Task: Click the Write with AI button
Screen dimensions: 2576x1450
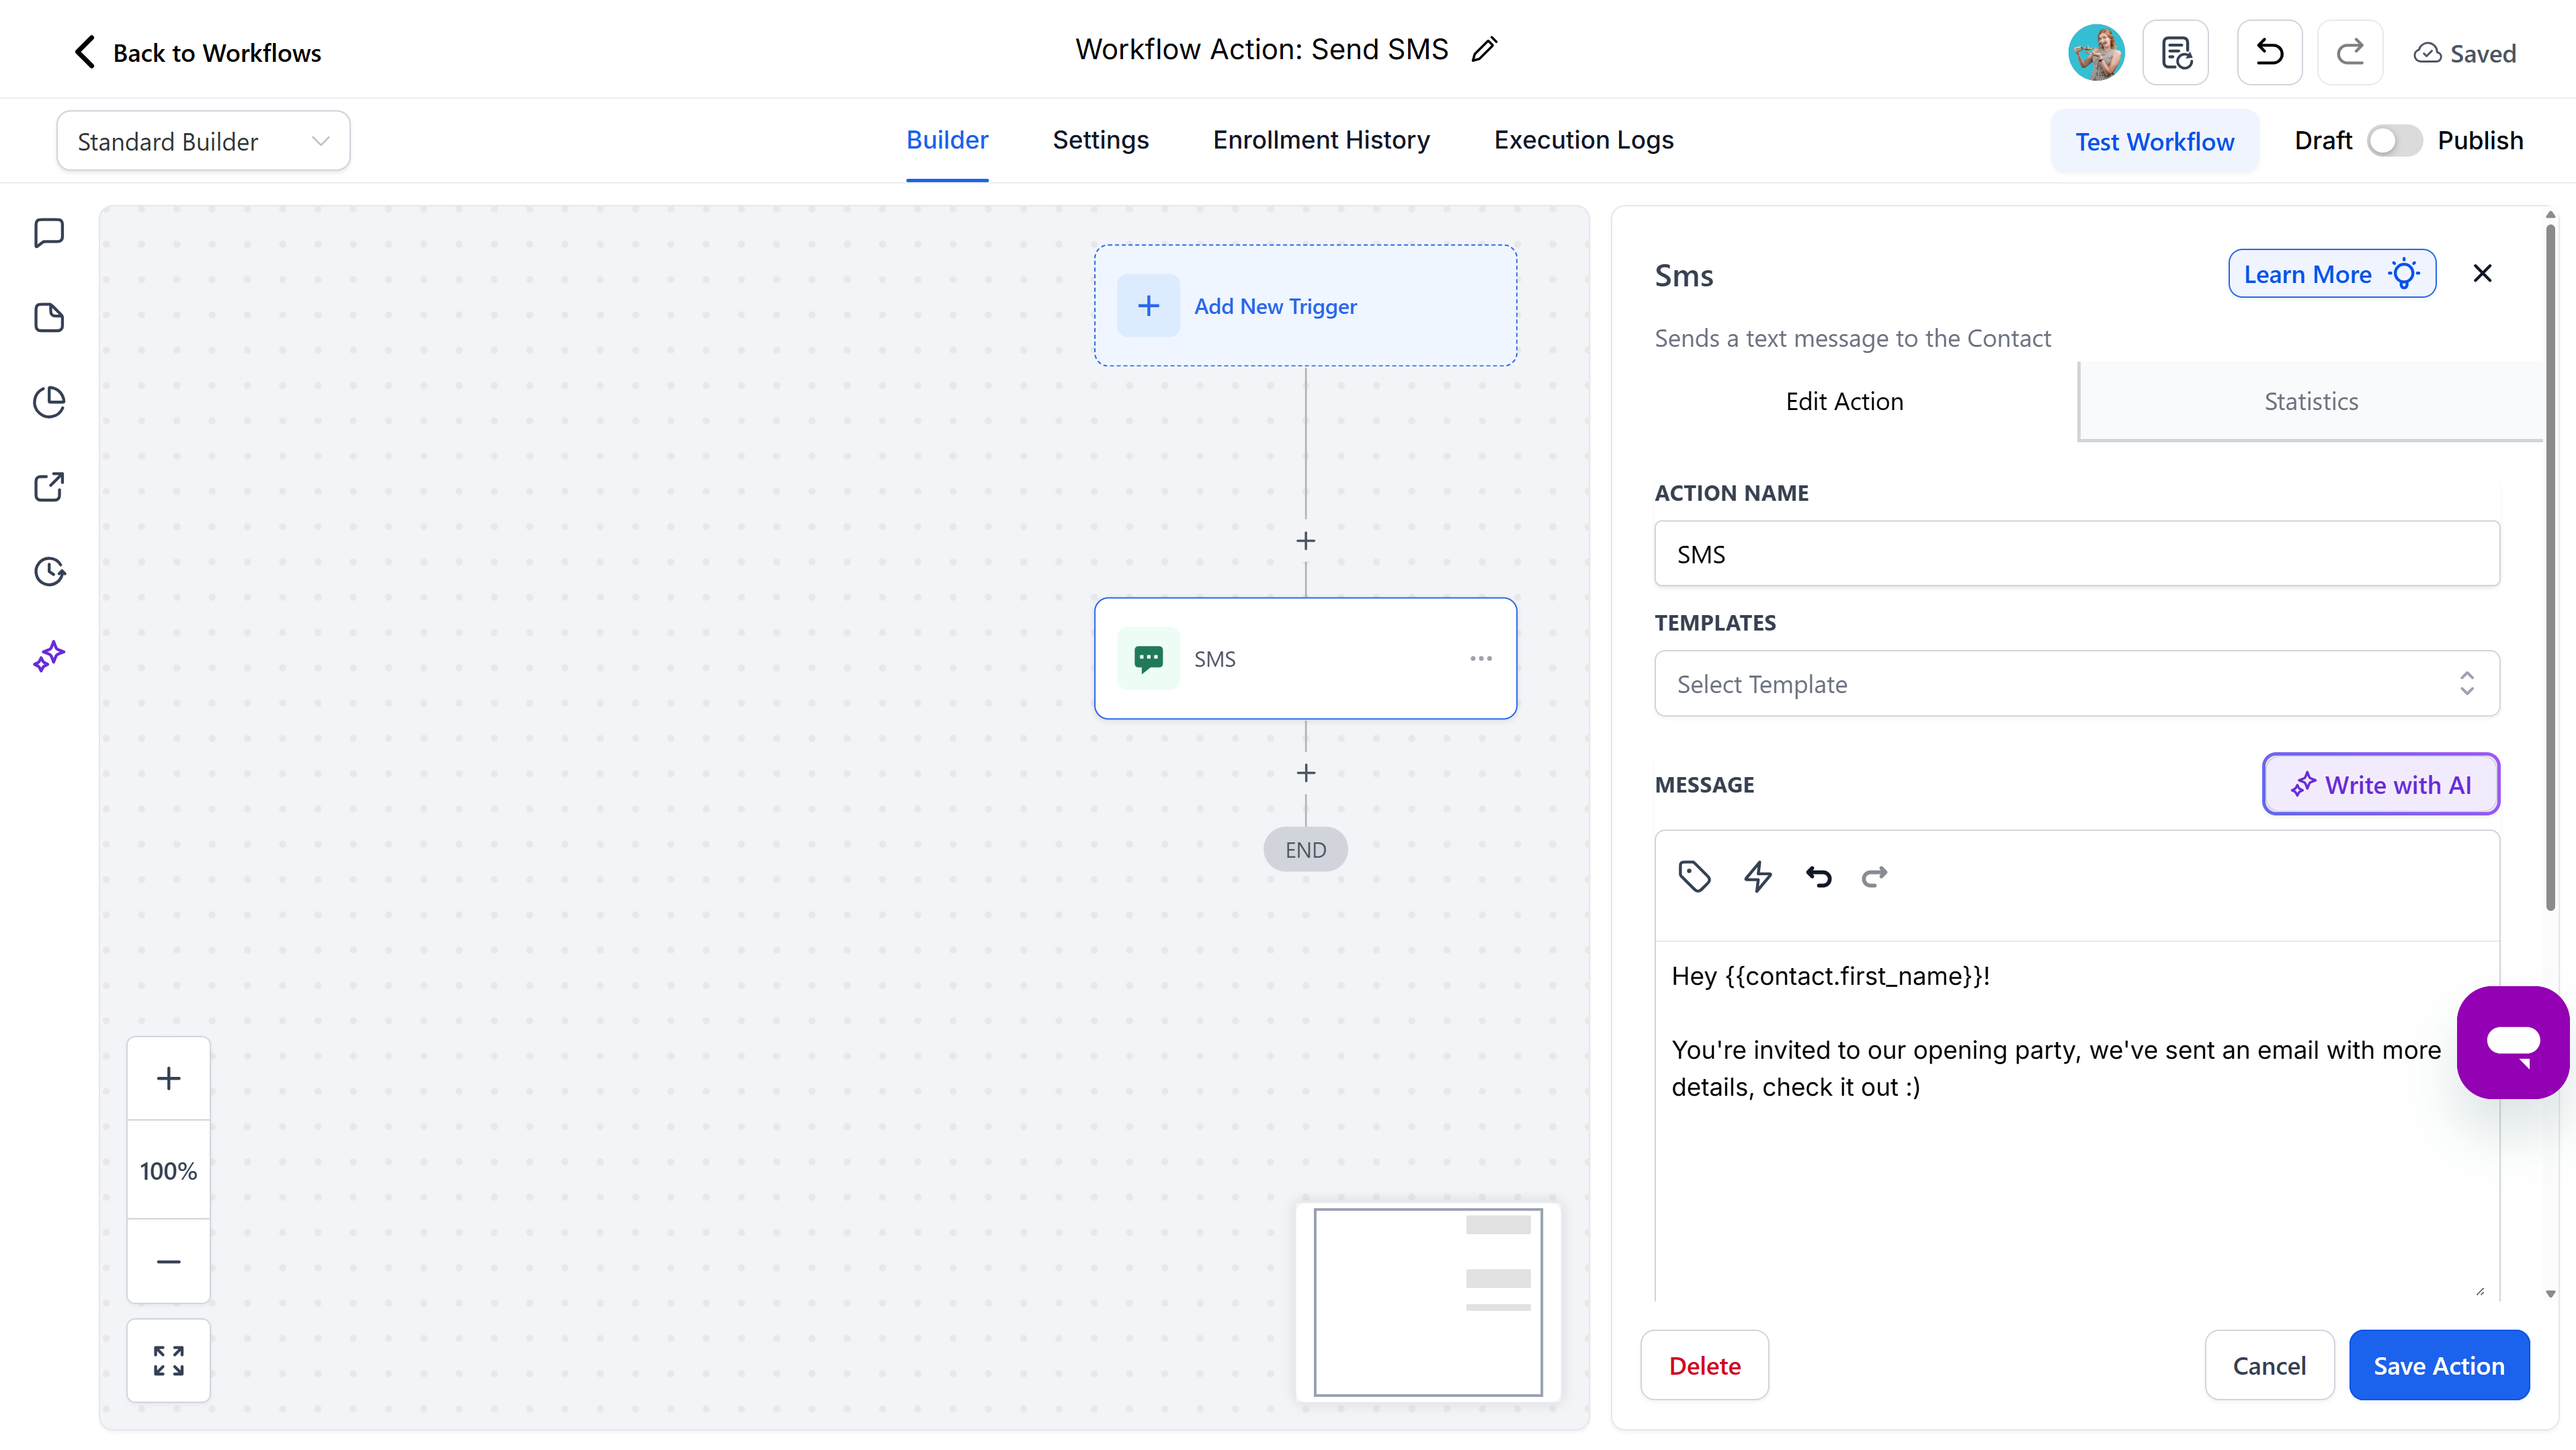Action: click(x=2380, y=784)
